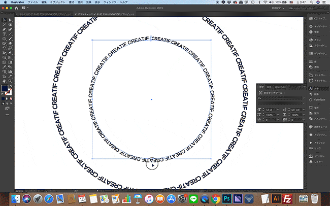
Task: Switch to the 段落 tab in character panel
Action: click(269, 87)
